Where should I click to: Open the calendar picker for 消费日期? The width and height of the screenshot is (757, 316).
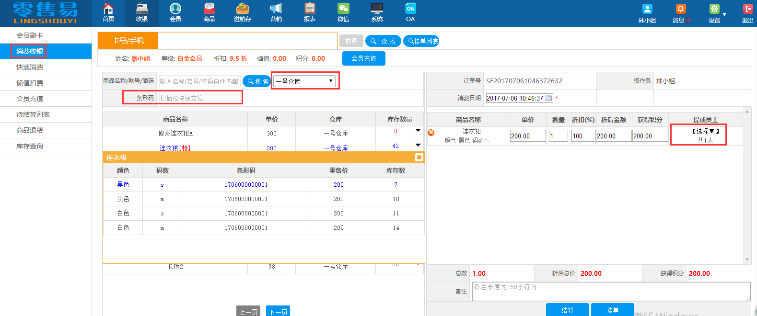pyautogui.click(x=548, y=98)
